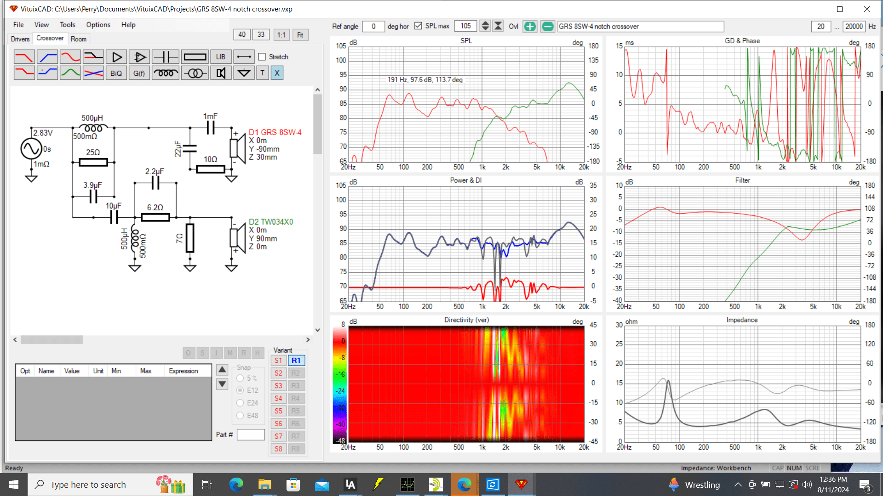Add the green peaking EQ block

tap(70, 73)
